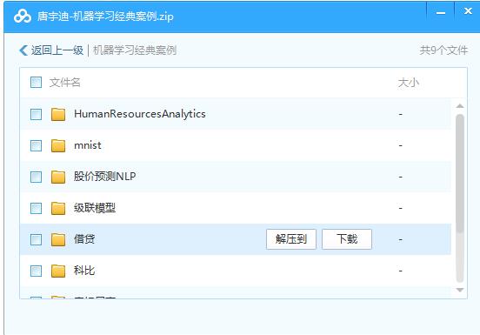Image resolution: width=480 pixels, height=335 pixels.
Task: Enable the checkbox for 借贷 folder
Action: pos(36,239)
